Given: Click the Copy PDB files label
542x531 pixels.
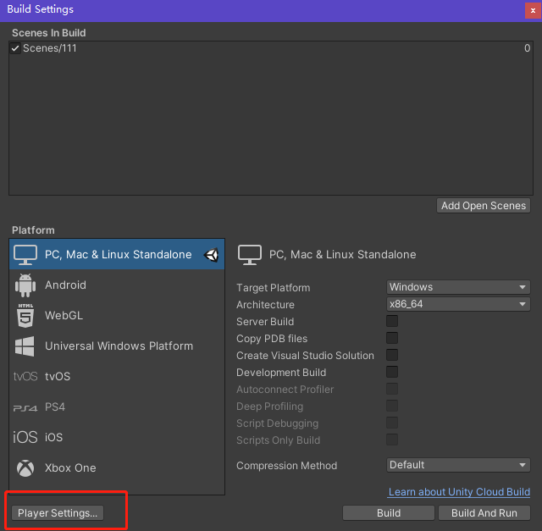Looking at the screenshot, I should click(272, 339).
